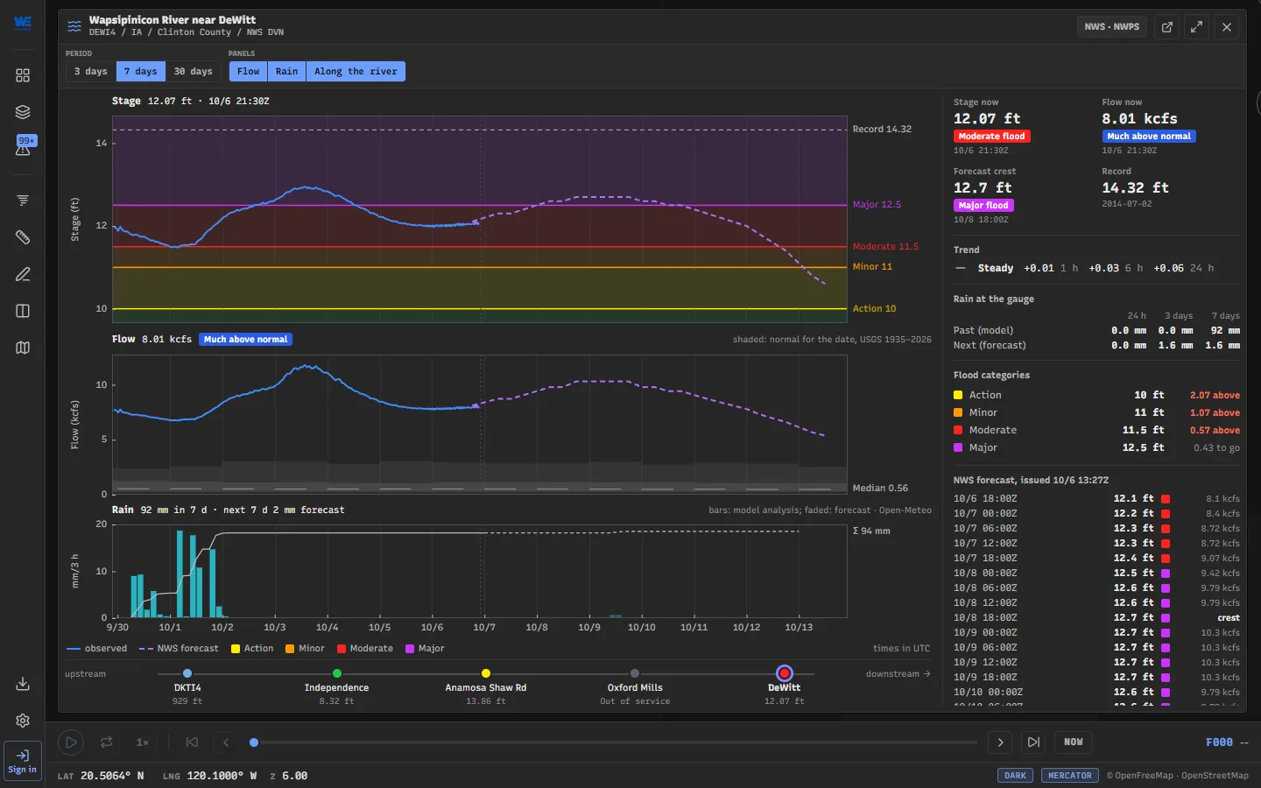Toggle the Along the river panel

click(x=356, y=72)
